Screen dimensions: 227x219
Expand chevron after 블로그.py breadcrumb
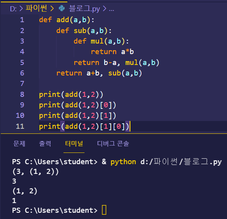pyautogui.click(x=104, y=9)
